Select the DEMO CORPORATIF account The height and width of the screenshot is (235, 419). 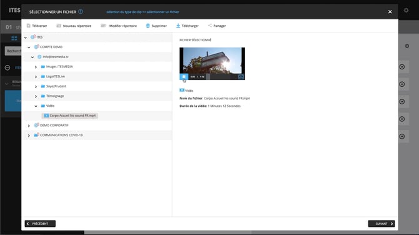pos(51,125)
